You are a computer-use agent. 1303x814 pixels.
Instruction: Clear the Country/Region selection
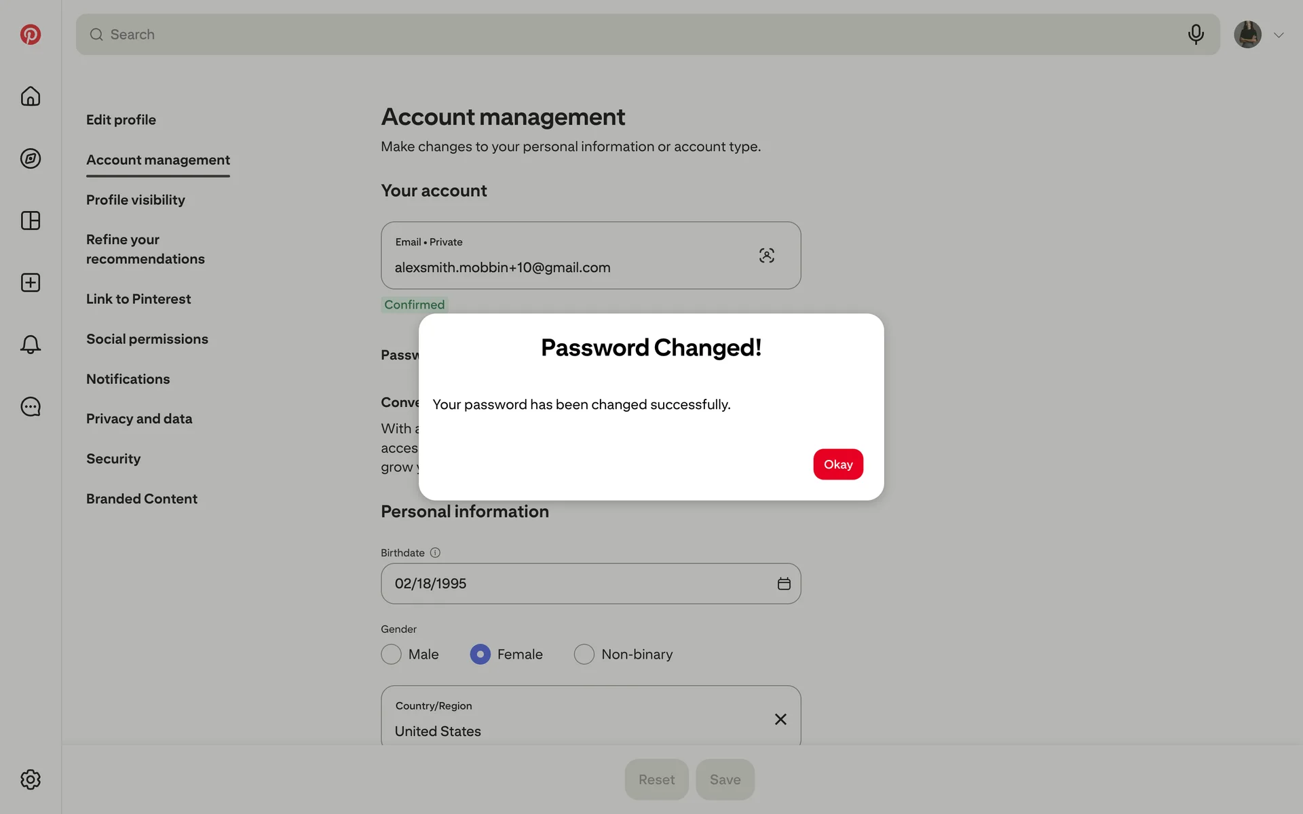coord(780,719)
